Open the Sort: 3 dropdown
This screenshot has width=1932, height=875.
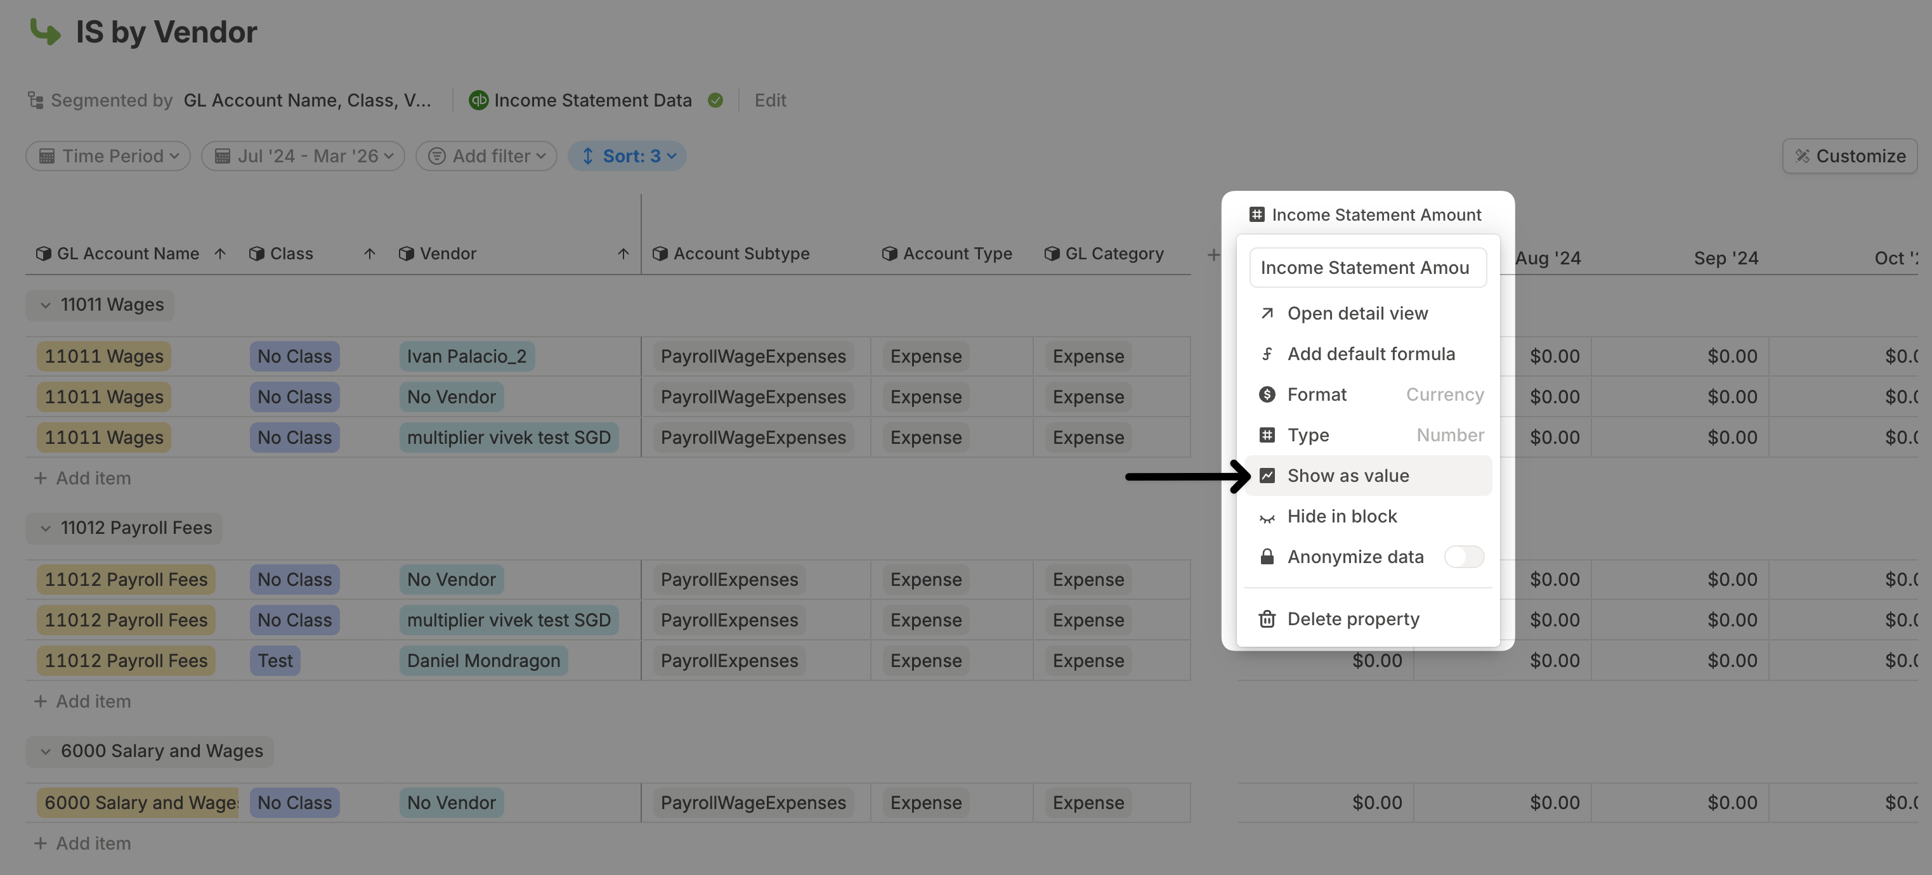coord(627,156)
